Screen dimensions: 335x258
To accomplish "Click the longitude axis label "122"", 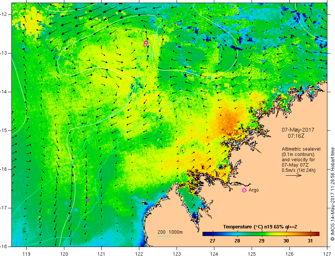I will (139, 254).
